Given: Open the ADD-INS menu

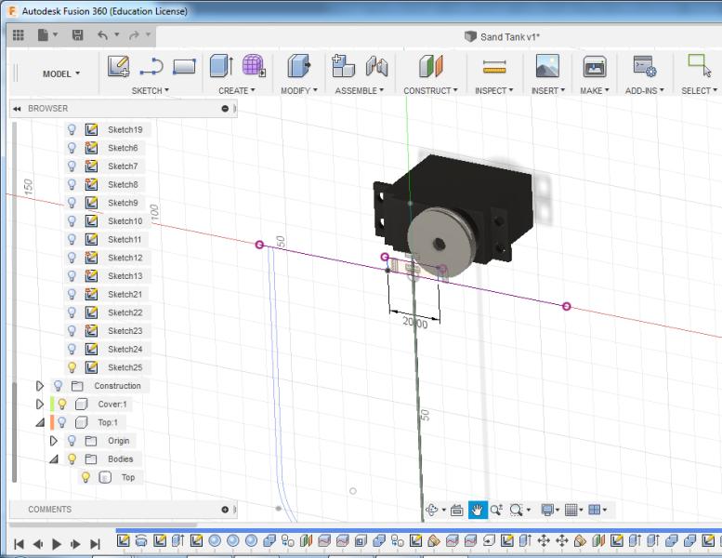Looking at the screenshot, I should tap(645, 91).
